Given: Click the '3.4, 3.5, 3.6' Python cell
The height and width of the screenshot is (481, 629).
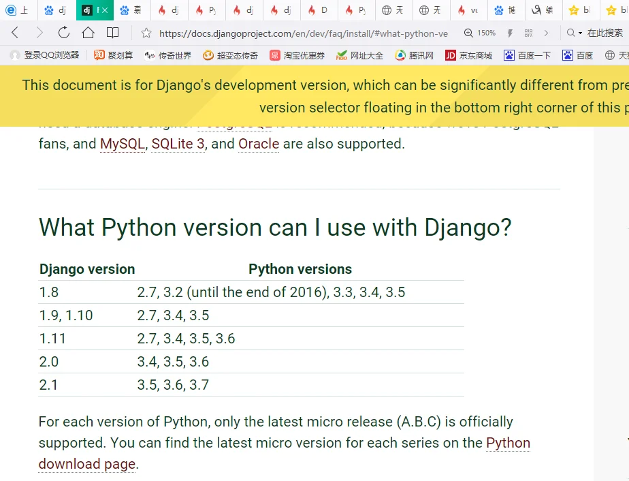Looking at the screenshot, I should pyautogui.click(x=173, y=362).
